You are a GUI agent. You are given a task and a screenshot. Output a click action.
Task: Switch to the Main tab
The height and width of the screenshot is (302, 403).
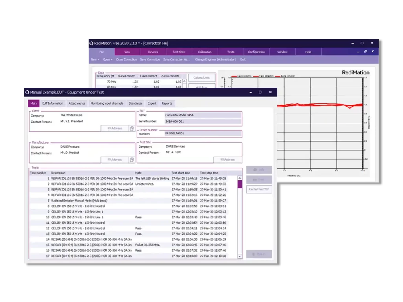pyautogui.click(x=33, y=103)
